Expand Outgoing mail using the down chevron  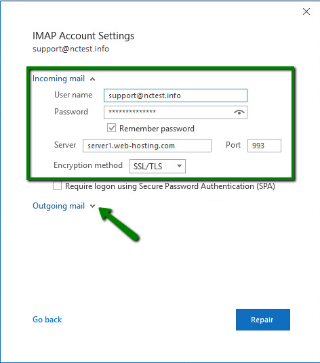92,206
